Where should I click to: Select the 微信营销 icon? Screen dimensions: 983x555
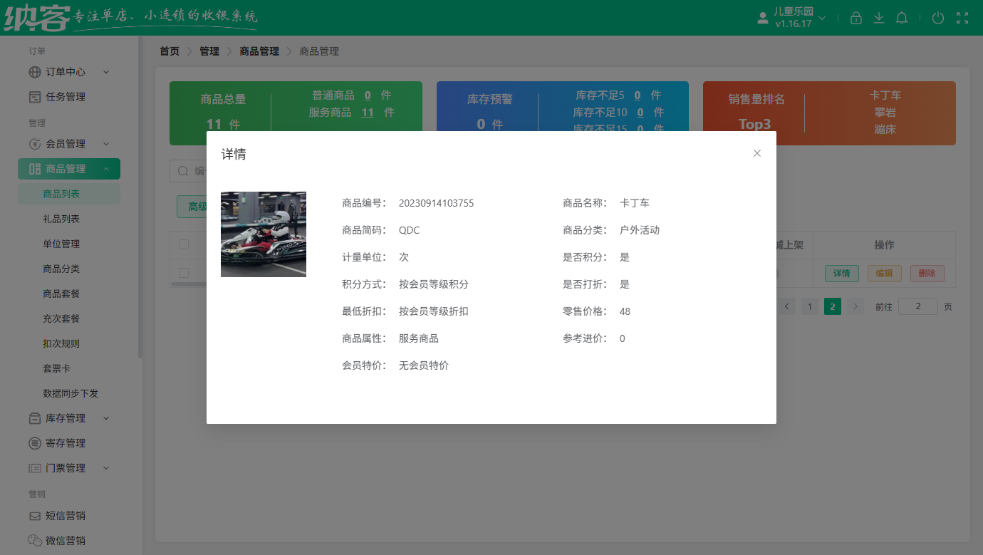35,539
